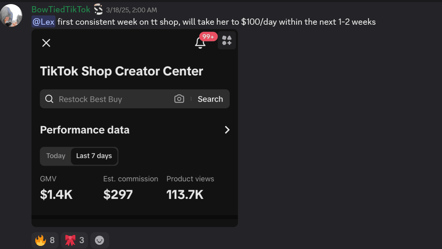442x249 pixels.
Task: Click the magnifying glass search icon
Action: (49, 99)
